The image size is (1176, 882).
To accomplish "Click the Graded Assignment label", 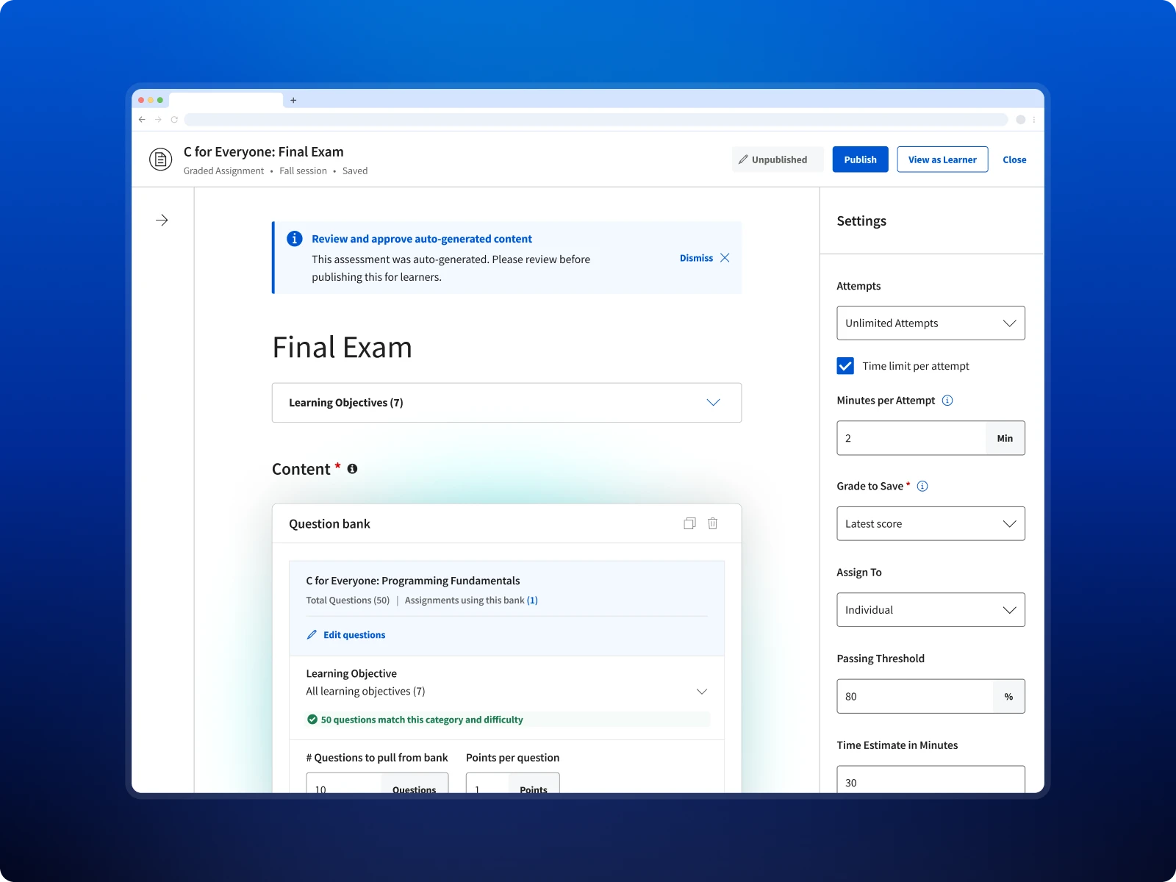I will (x=223, y=171).
